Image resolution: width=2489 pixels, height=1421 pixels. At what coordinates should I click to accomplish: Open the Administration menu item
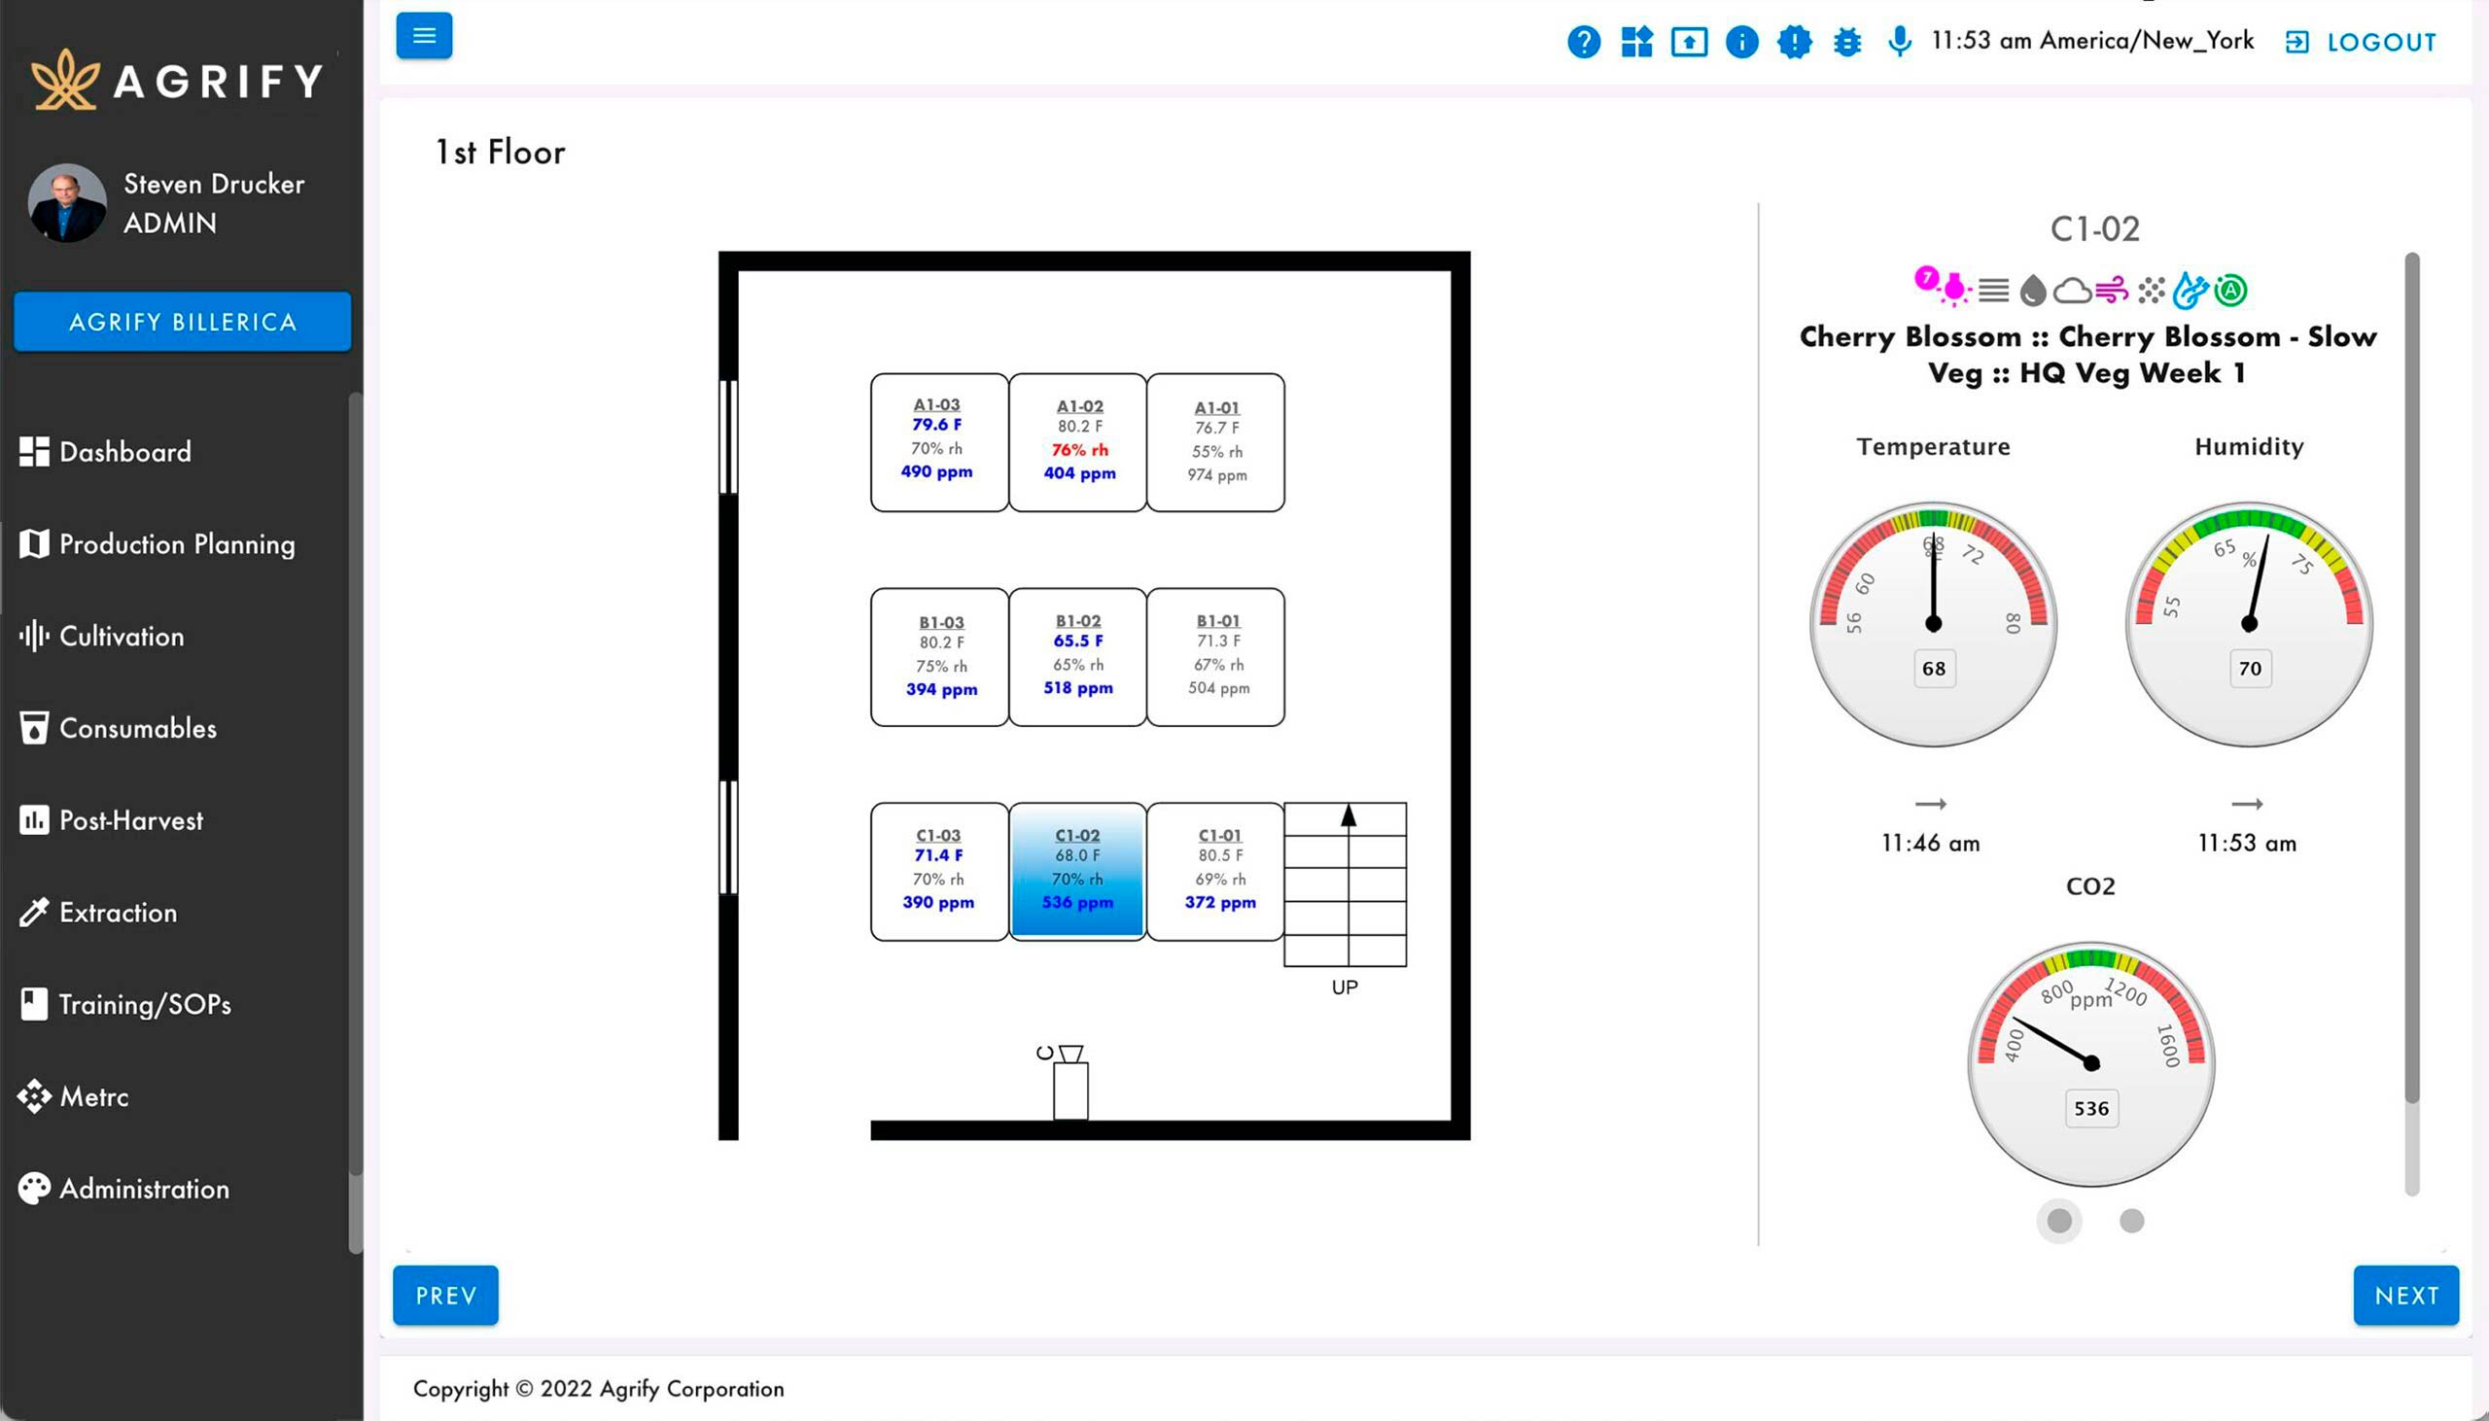pos(123,1189)
